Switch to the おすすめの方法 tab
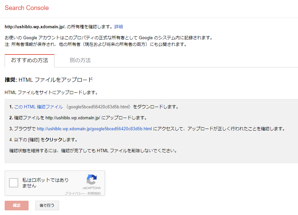 [30, 60]
